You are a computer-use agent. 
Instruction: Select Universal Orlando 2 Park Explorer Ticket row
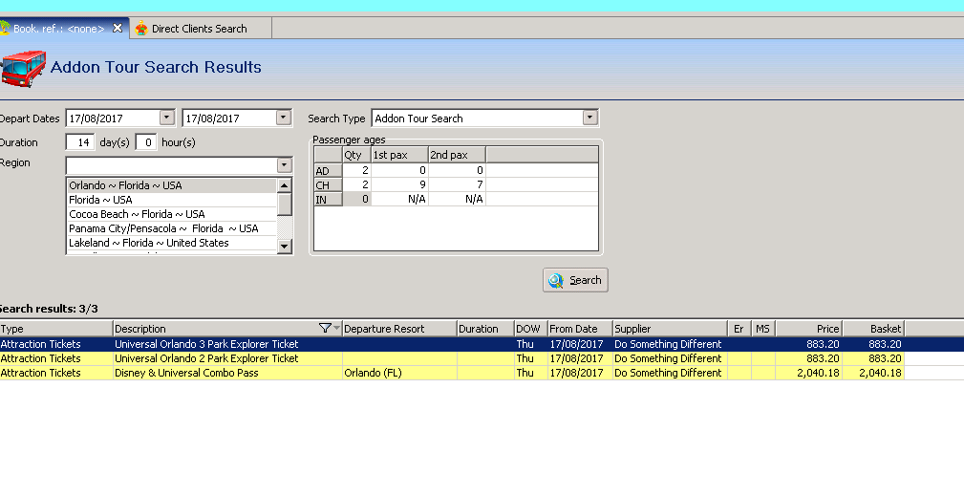click(x=452, y=358)
